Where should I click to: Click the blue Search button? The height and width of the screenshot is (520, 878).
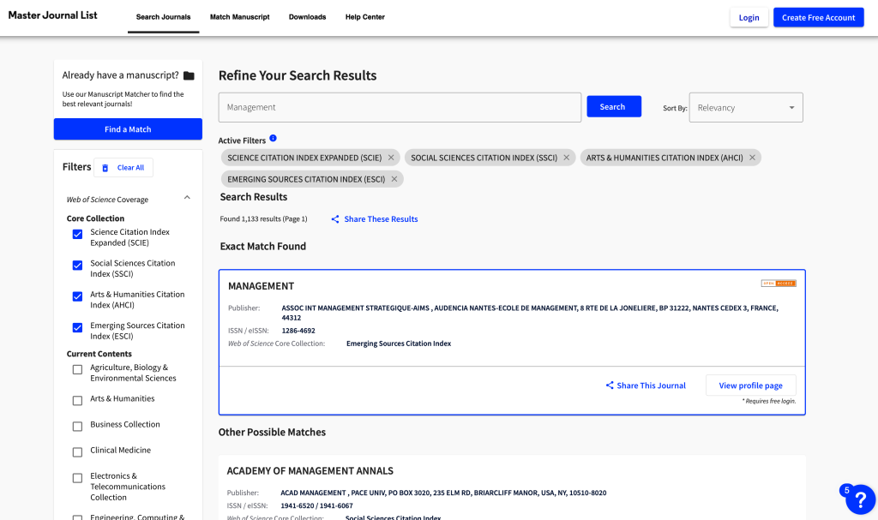coord(614,106)
